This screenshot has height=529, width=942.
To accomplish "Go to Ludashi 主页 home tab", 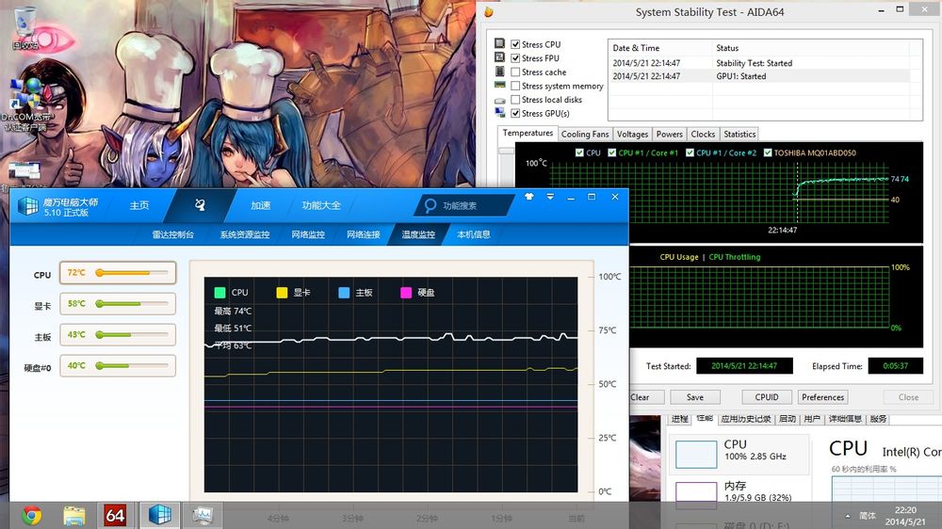I will (x=139, y=205).
